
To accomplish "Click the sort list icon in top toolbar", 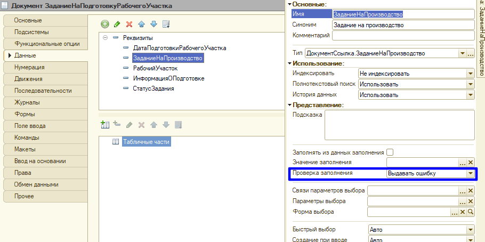I will tap(166, 24).
